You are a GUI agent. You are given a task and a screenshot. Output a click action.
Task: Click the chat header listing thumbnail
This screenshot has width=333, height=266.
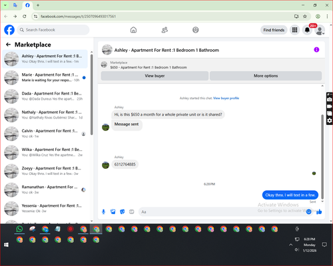tap(107, 50)
